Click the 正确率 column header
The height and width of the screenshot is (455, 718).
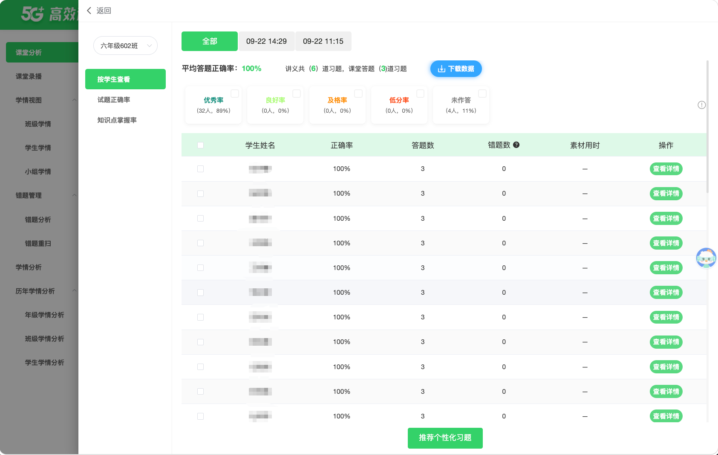click(x=342, y=145)
